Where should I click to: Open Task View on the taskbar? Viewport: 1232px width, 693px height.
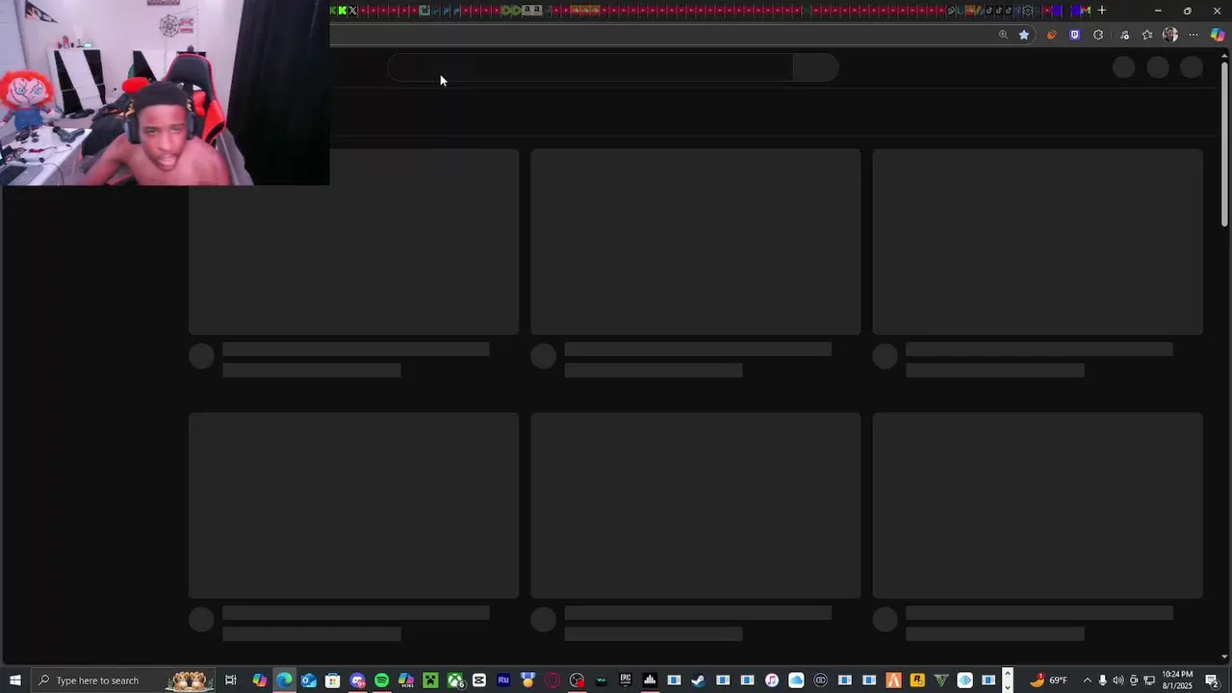[231, 680]
